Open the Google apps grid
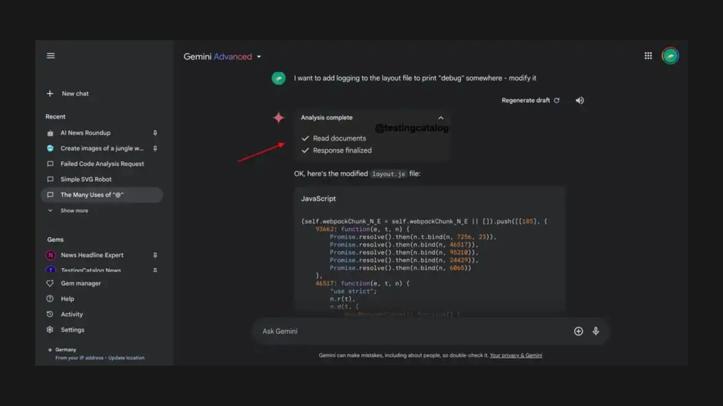723x406 pixels. coord(648,56)
